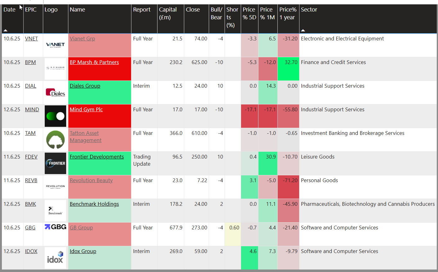
Task: Select BP Marsh's 32.70 yearly cell
Action: coord(288,69)
